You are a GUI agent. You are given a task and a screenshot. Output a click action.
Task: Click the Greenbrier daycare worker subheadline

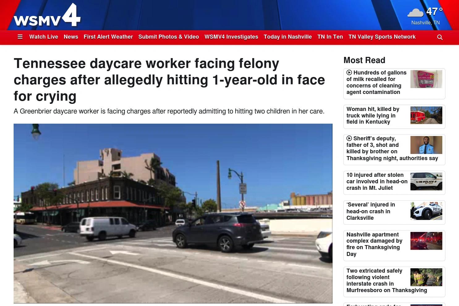coord(169,111)
